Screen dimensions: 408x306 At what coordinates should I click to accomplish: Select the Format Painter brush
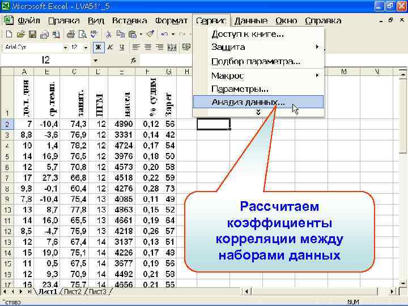[x=150, y=34]
